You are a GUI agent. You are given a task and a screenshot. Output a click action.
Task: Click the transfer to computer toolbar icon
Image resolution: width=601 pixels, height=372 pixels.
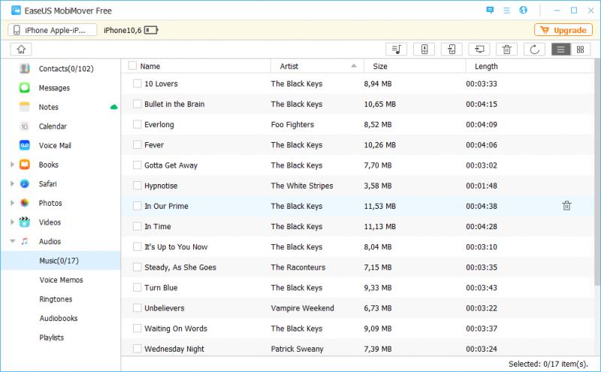pyautogui.click(x=479, y=49)
